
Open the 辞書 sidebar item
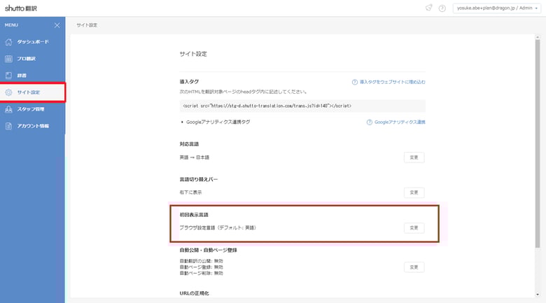point(32,76)
